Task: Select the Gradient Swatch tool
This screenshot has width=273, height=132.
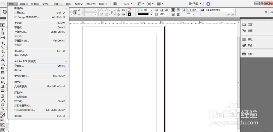Action: 3,86
